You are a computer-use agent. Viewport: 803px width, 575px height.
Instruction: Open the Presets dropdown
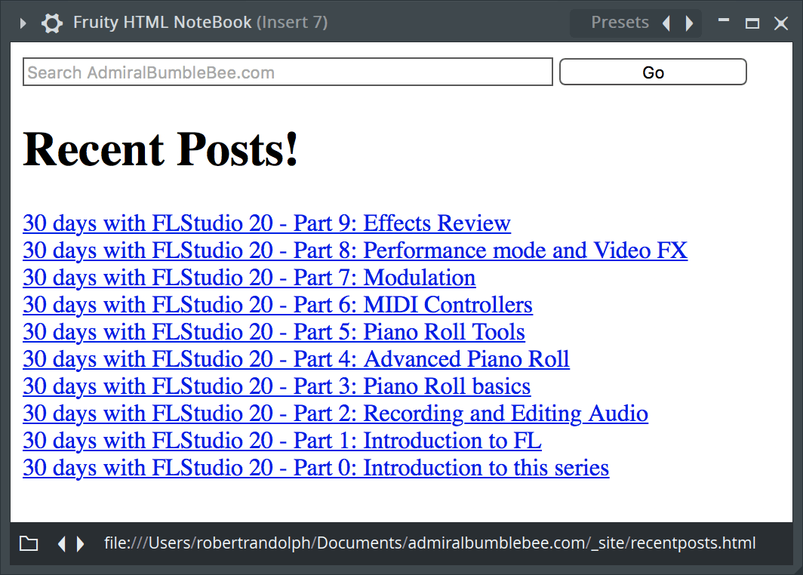tap(619, 23)
